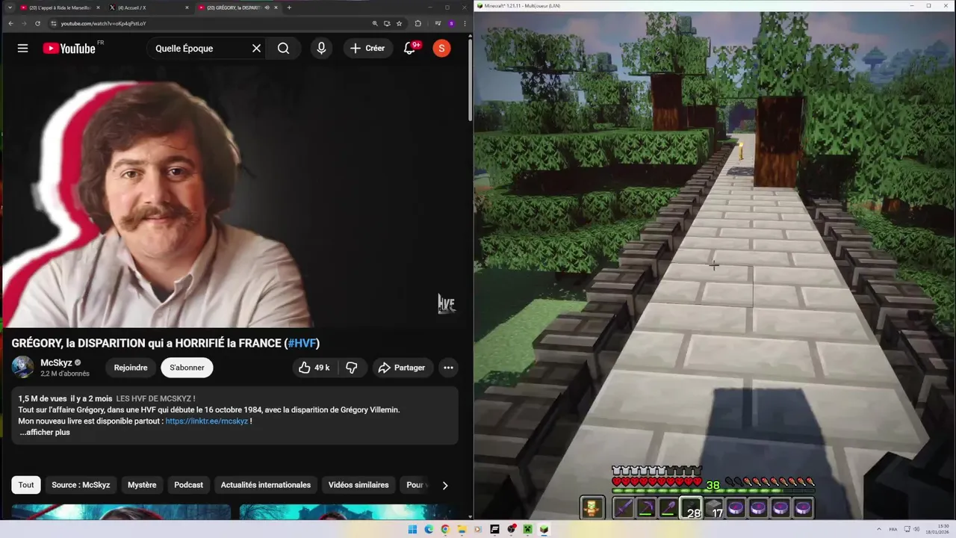The width and height of the screenshot is (956, 538).
Task: Click the McSkyz channel avatar
Action: click(x=22, y=367)
